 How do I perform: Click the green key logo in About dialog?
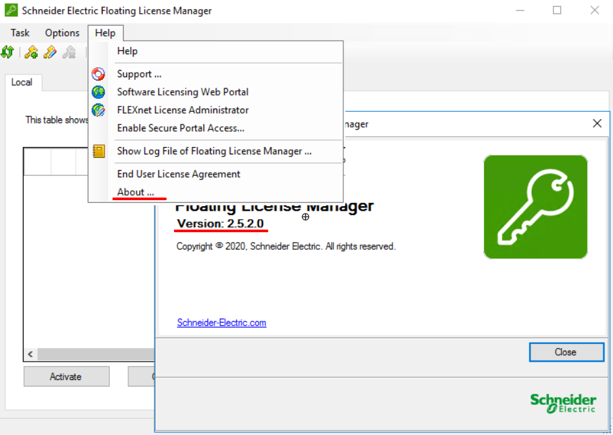coord(536,207)
